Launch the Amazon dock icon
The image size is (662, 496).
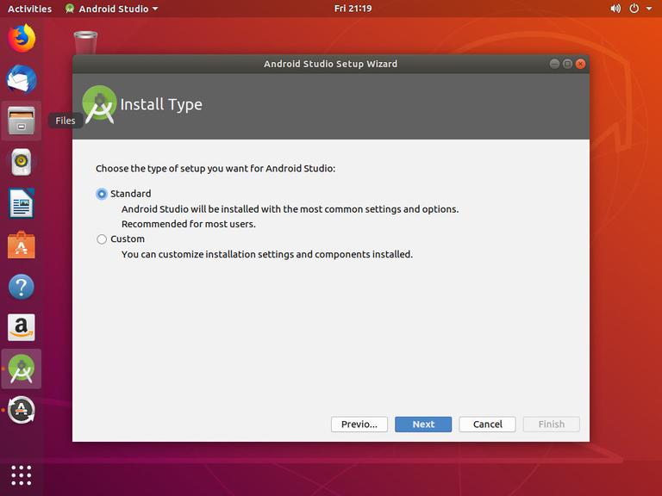tap(22, 327)
